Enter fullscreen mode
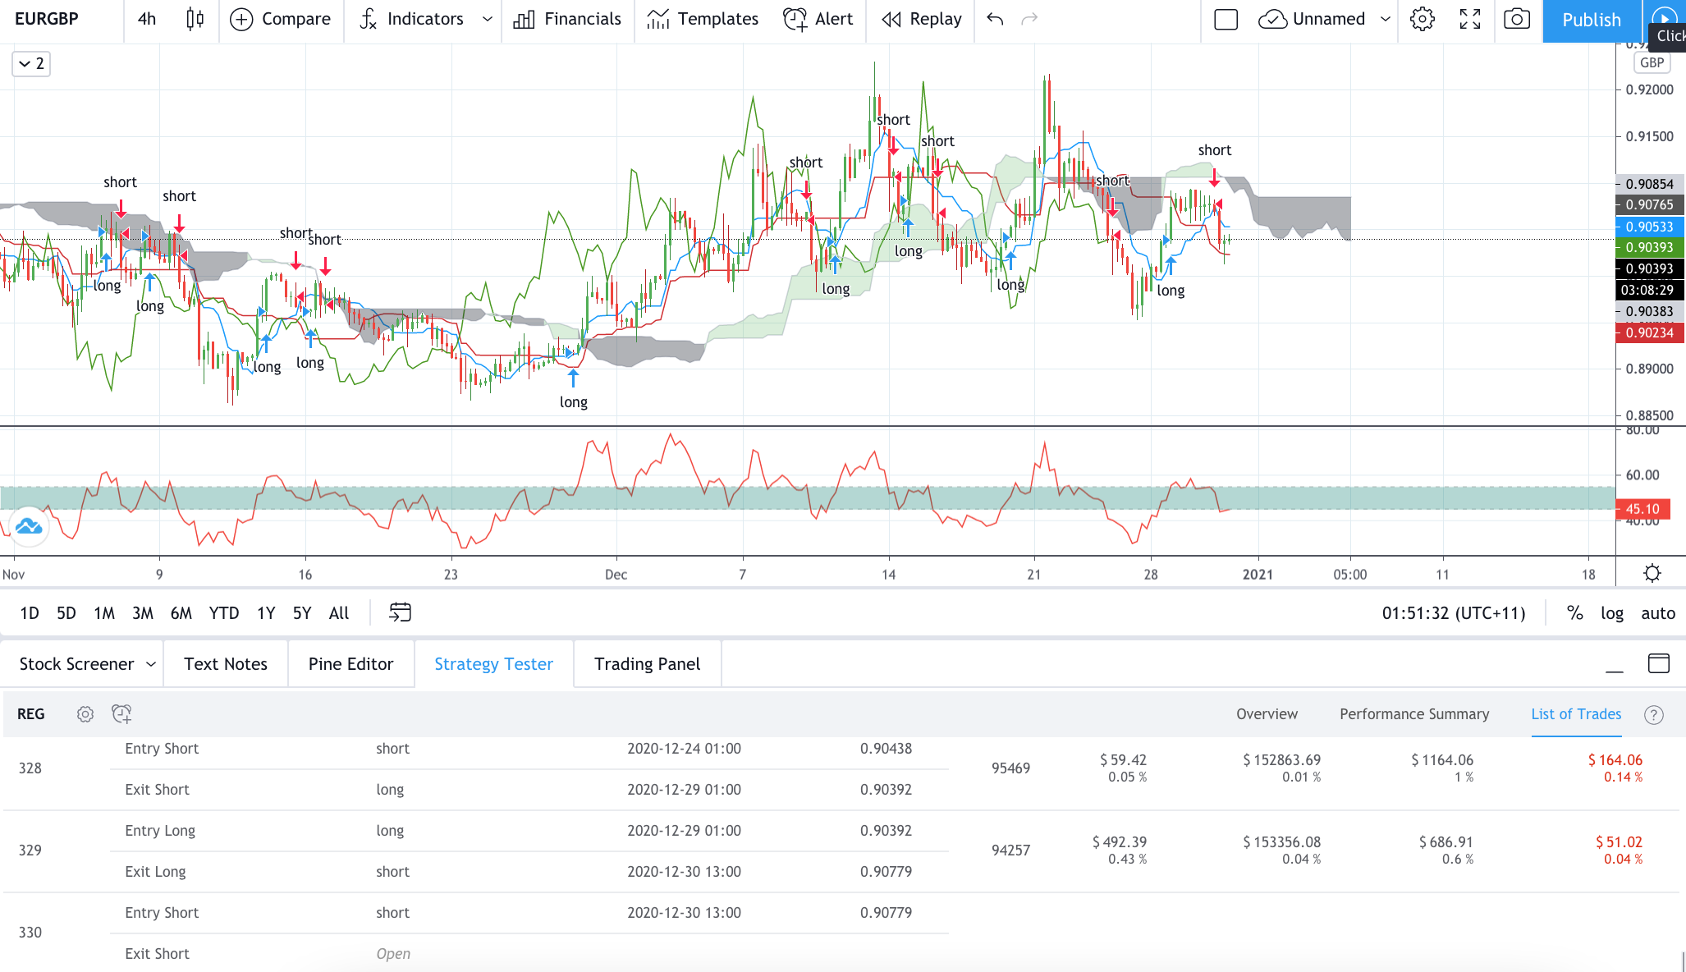 (1470, 19)
